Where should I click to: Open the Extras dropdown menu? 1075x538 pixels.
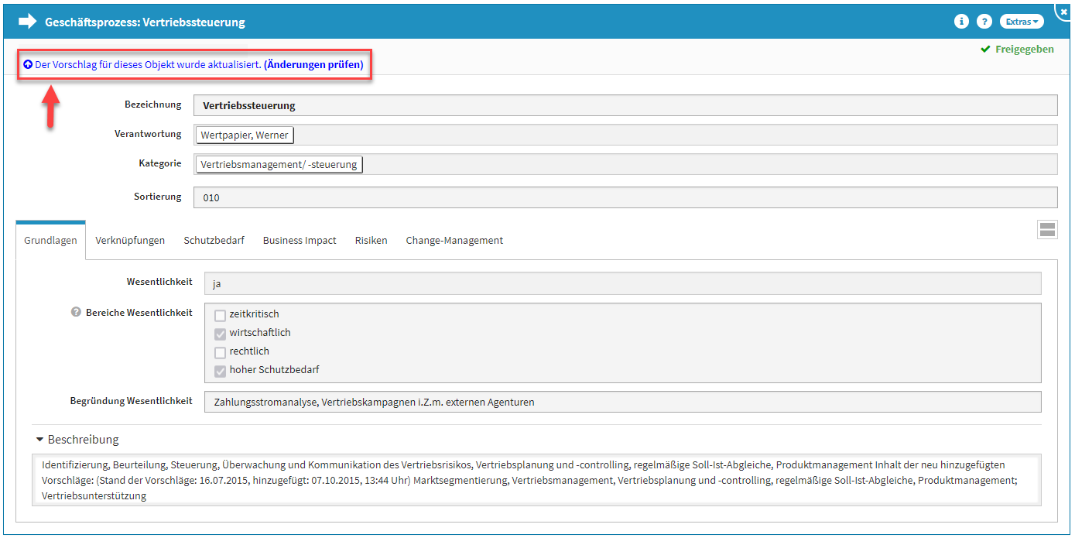pos(1021,22)
